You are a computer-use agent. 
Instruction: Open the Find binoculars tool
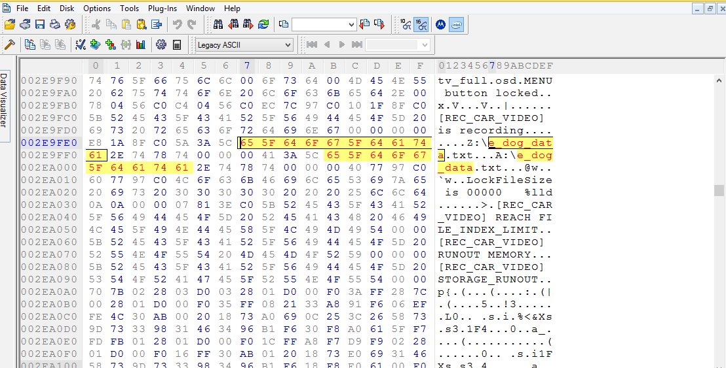coord(218,25)
